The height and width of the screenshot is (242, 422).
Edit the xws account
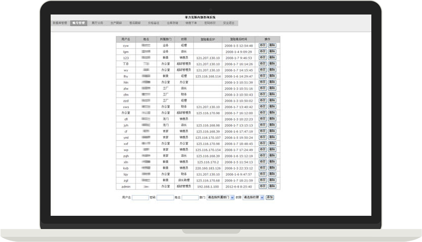pyautogui.click(x=263, y=107)
